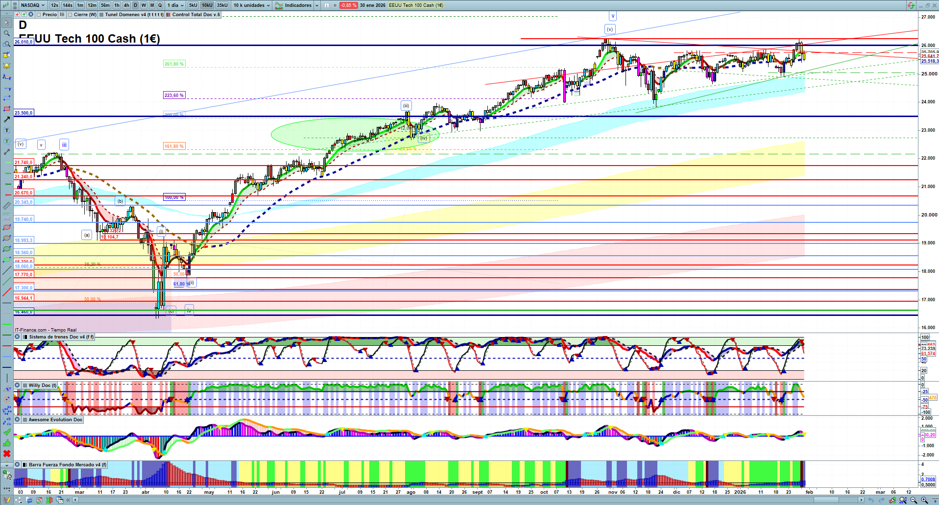This screenshot has height=505, width=939.
Task: Click the scrollbar left arrow
Action: [x=75, y=500]
